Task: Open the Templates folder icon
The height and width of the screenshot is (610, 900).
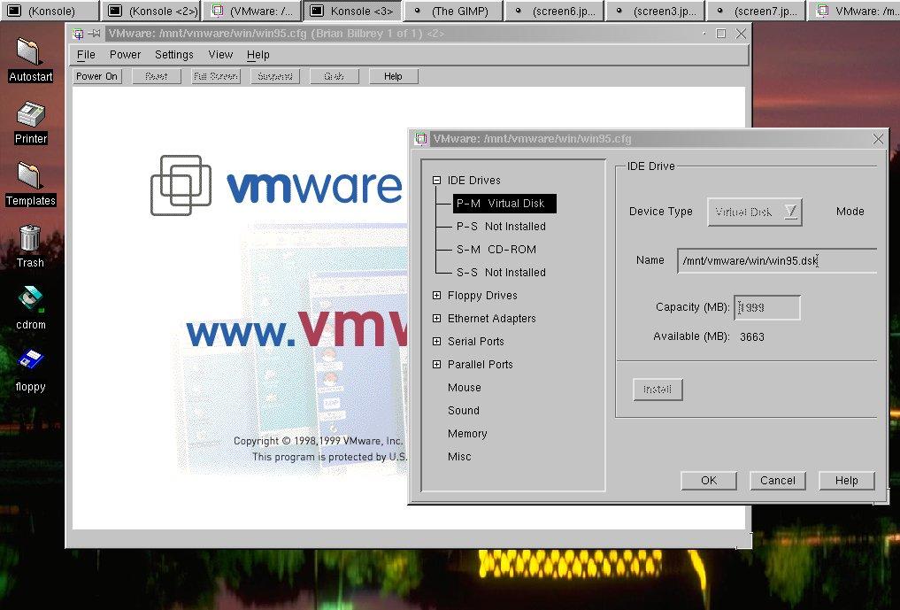Action: (x=30, y=177)
